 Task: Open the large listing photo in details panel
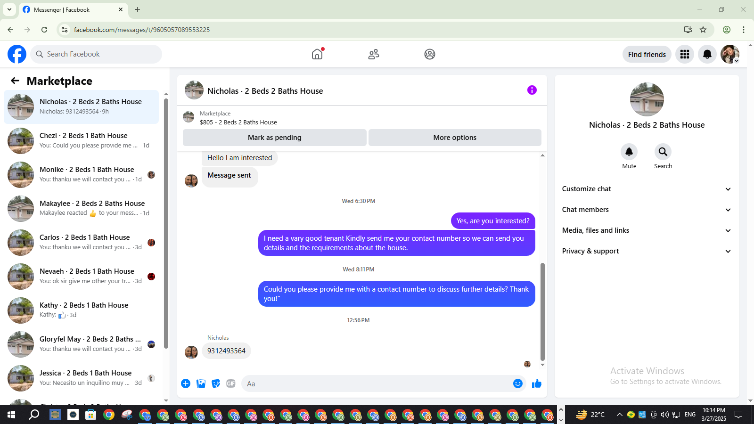(x=647, y=99)
